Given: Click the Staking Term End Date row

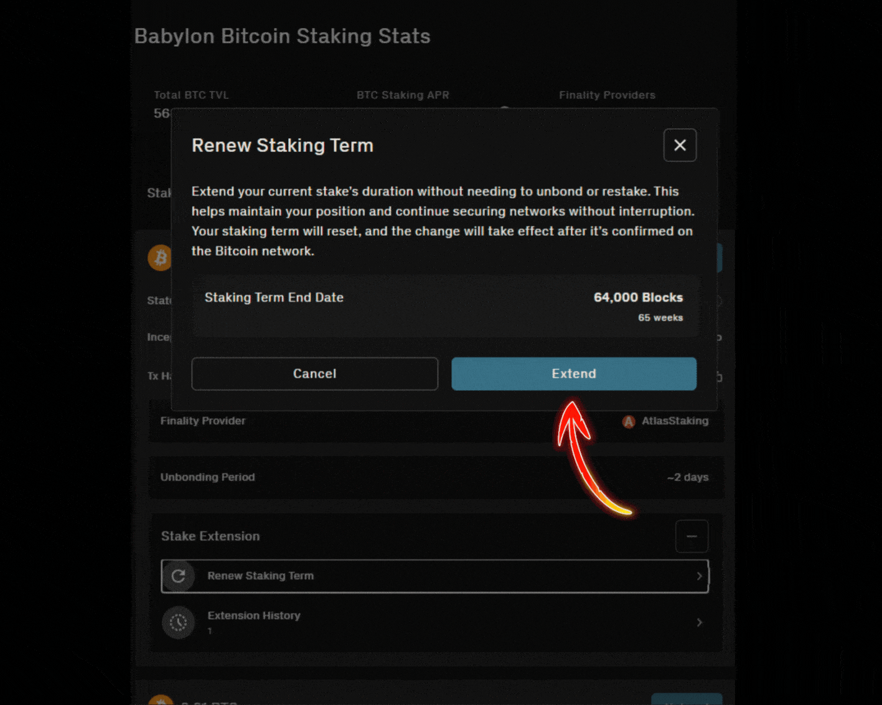Looking at the screenshot, I should pyautogui.click(x=446, y=306).
